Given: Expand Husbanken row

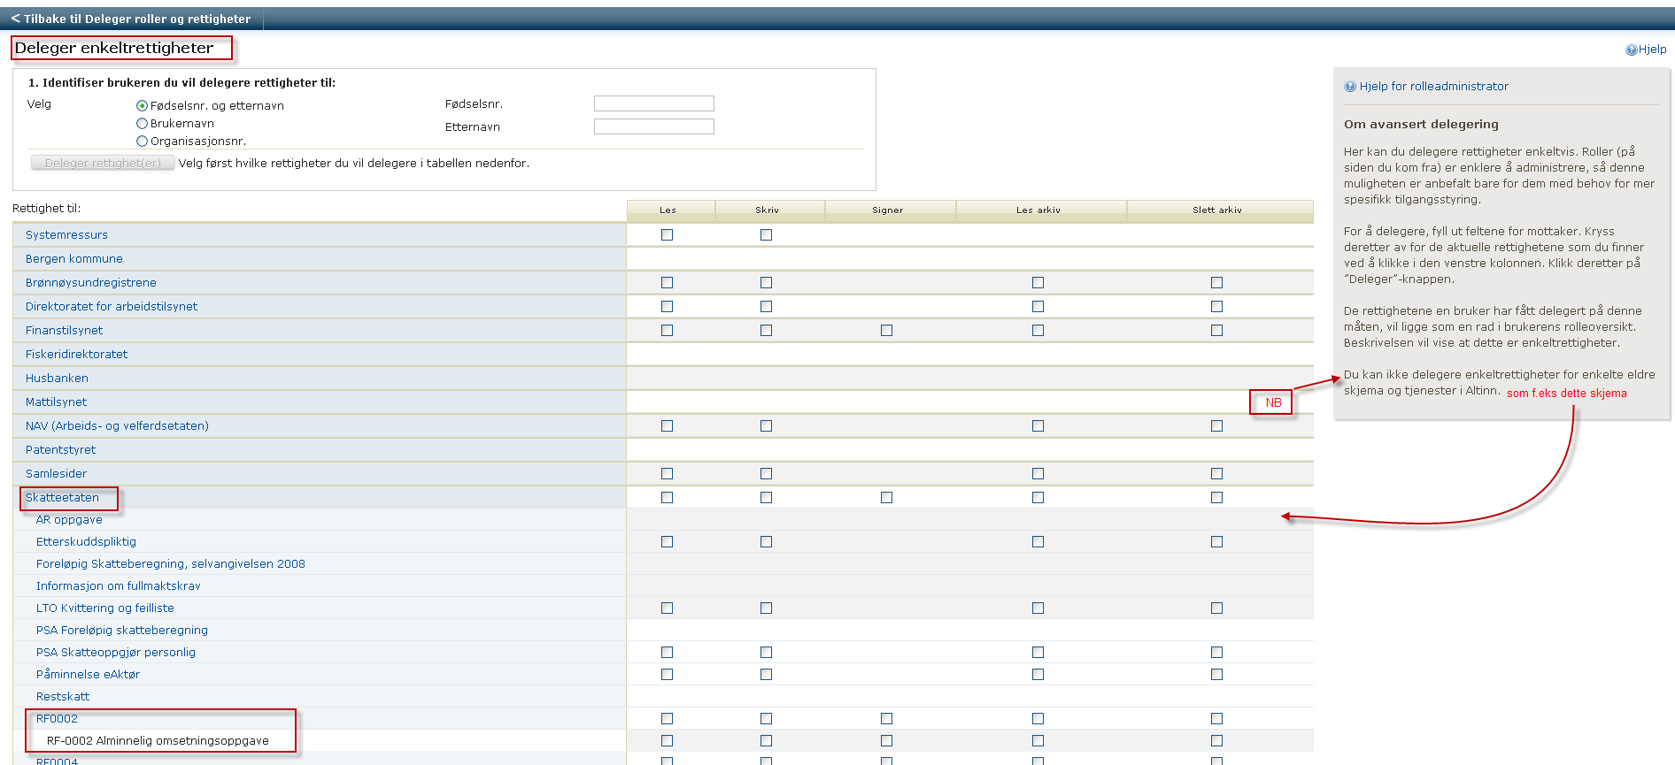Looking at the screenshot, I should pyautogui.click(x=57, y=378).
